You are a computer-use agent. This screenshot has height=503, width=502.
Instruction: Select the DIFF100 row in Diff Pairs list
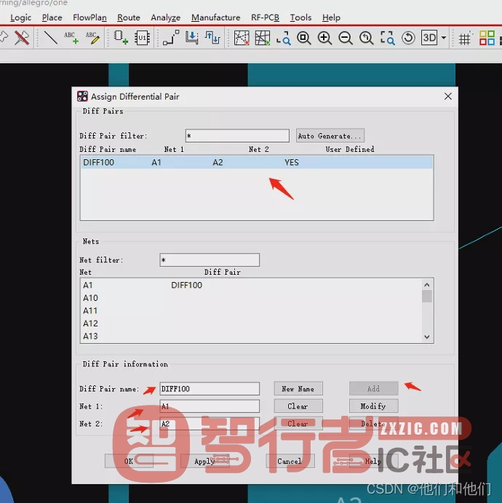click(257, 162)
